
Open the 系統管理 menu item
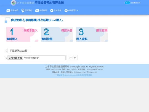(x=71, y=11)
